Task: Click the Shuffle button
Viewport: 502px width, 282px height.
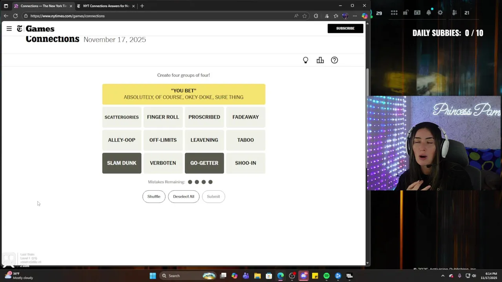Action: click(154, 197)
